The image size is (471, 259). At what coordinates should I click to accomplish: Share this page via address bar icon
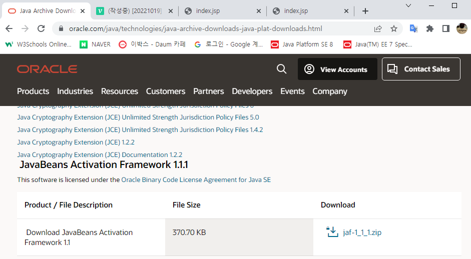pos(378,28)
